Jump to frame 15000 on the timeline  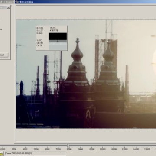[x=147, y=149]
